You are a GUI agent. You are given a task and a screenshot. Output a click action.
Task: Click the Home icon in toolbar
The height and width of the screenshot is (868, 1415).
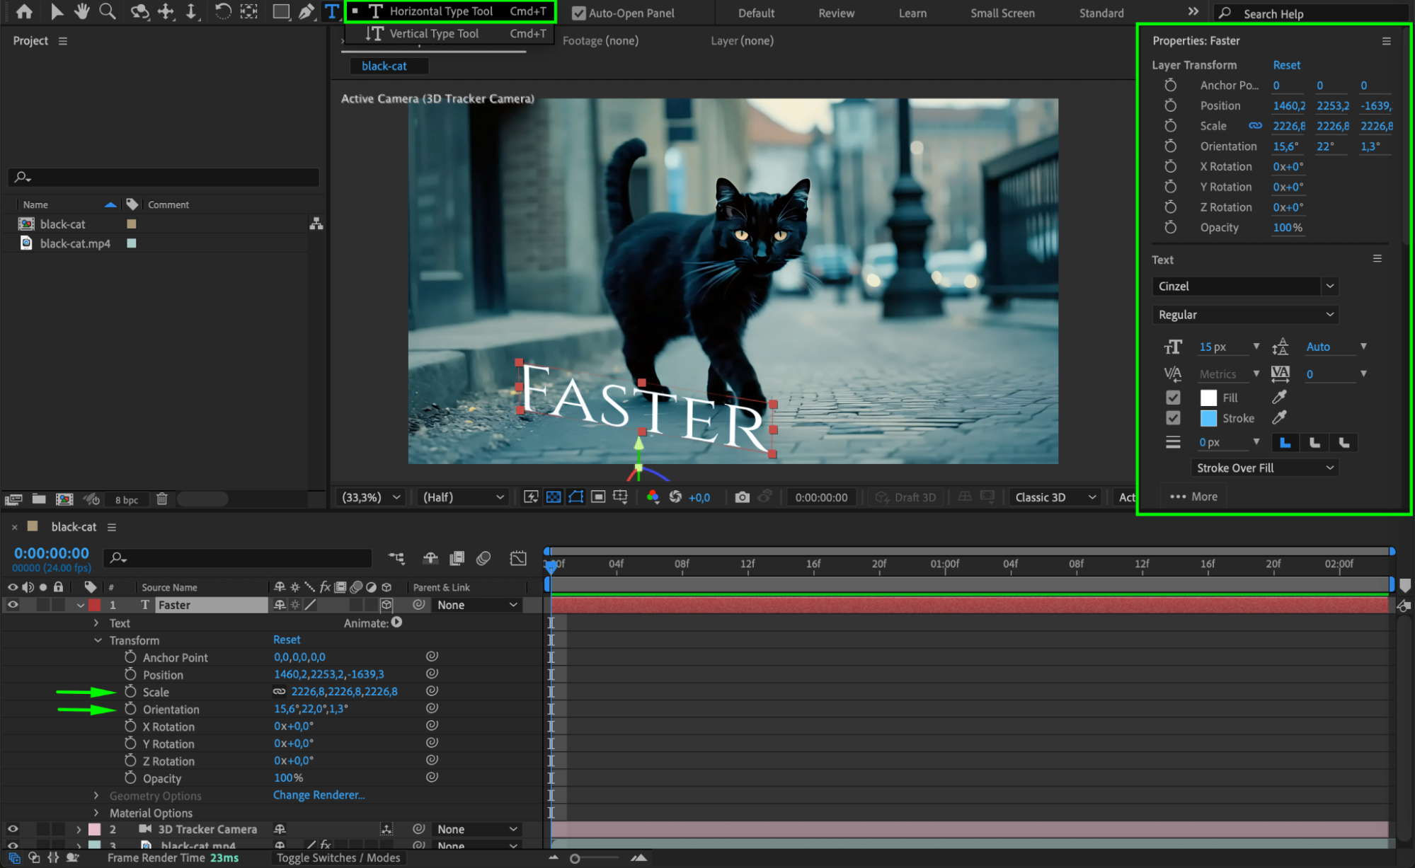24,11
